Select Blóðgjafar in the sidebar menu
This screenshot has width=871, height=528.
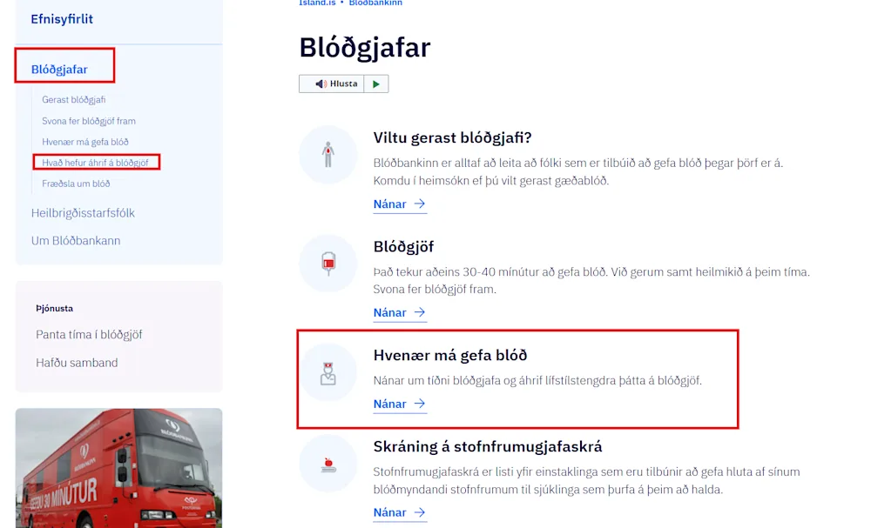[x=59, y=70]
